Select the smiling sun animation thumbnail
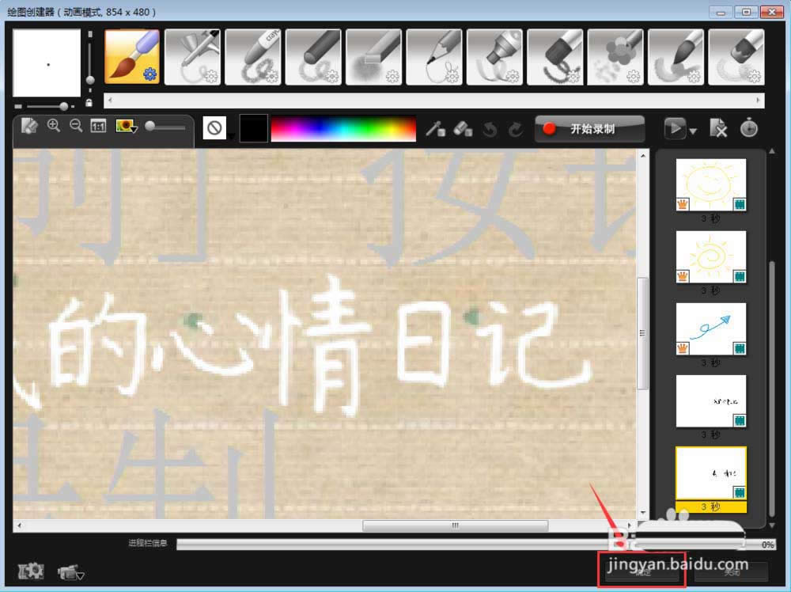This screenshot has width=791, height=592. coord(711,184)
